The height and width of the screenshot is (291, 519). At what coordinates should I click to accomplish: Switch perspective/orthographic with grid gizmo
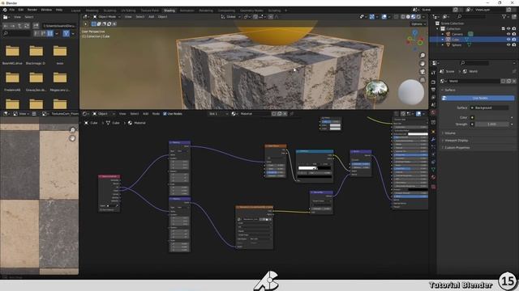pyautogui.click(x=422, y=80)
